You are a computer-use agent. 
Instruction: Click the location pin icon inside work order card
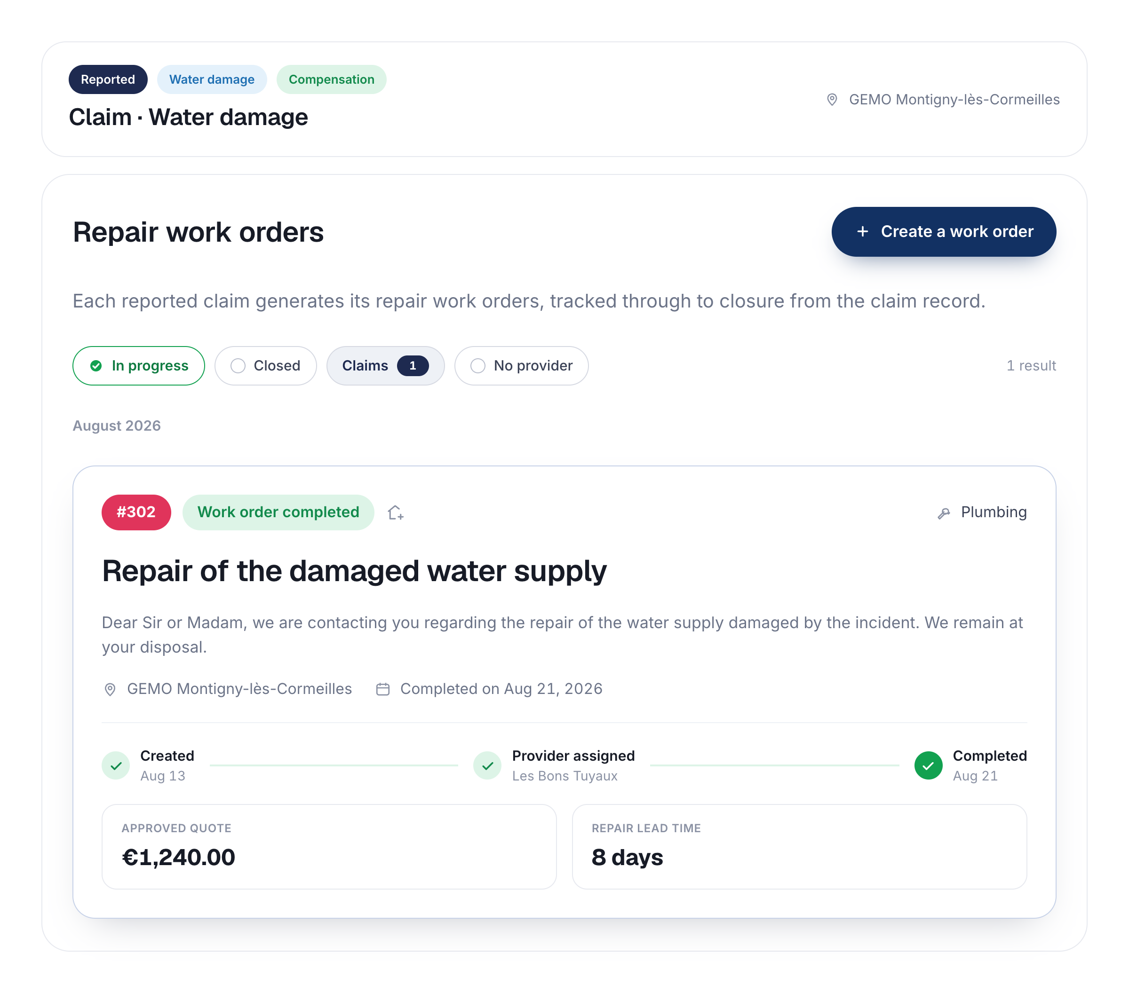(110, 689)
